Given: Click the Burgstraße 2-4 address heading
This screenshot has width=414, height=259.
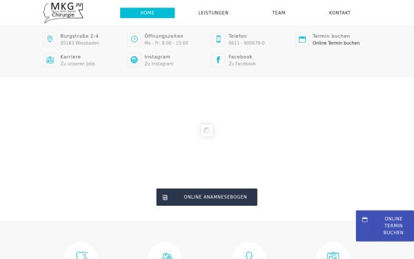Looking at the screenshot, I should tap(79, 36).
